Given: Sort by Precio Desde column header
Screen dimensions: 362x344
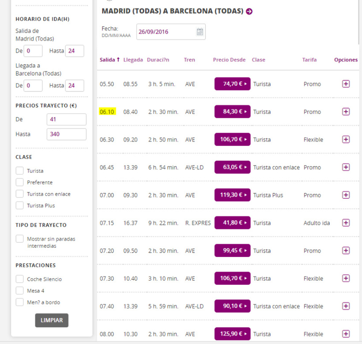Looking at the screenshot, I should click(x=229, y=60).
